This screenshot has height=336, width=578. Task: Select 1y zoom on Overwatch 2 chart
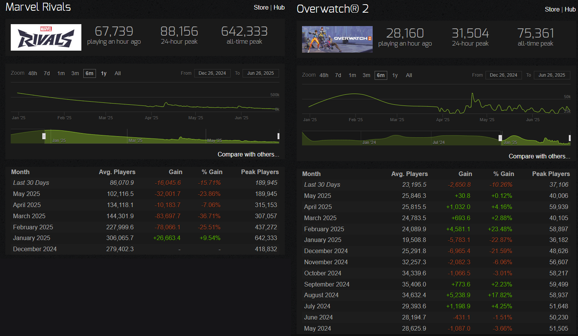click(x=395, y=75)
